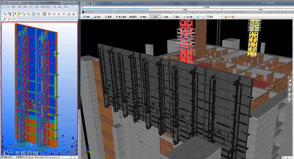Select the circle snap icon in Tekla toolbar

click(x=54, y=14)
